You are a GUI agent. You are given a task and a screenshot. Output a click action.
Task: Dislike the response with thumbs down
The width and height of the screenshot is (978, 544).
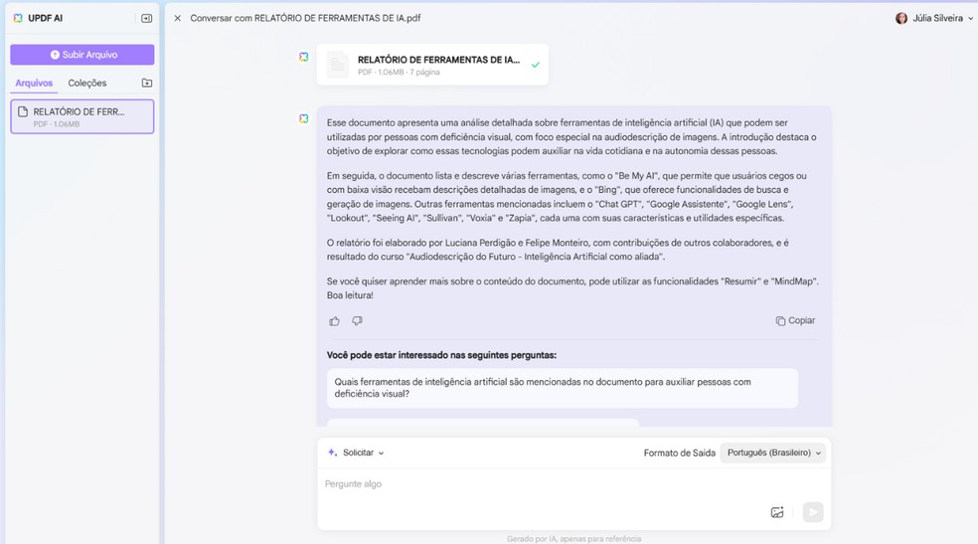[x=357, y=320]
